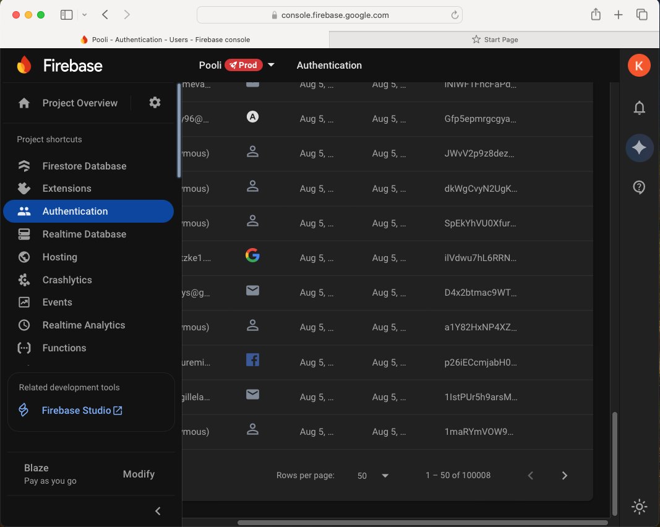Collapse the sidebar with chevron
Screen dimensions: 660x527
point(158,511)
